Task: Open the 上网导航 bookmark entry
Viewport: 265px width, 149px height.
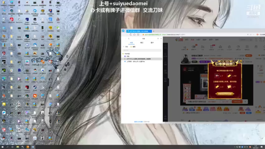Action: 134,62
